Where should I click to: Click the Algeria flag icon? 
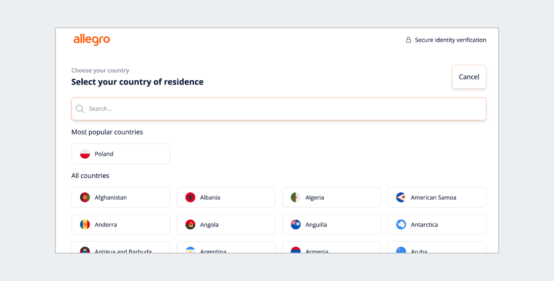295,197
